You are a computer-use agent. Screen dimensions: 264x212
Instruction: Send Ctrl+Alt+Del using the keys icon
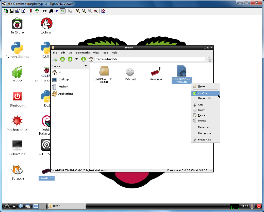[x=45, y=11]
